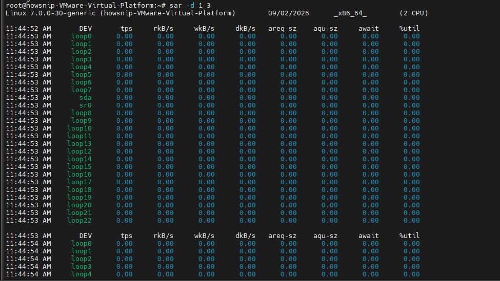Click the device name "loop10"
Viewport: 500px width, 281px height.
pos(79,128)
